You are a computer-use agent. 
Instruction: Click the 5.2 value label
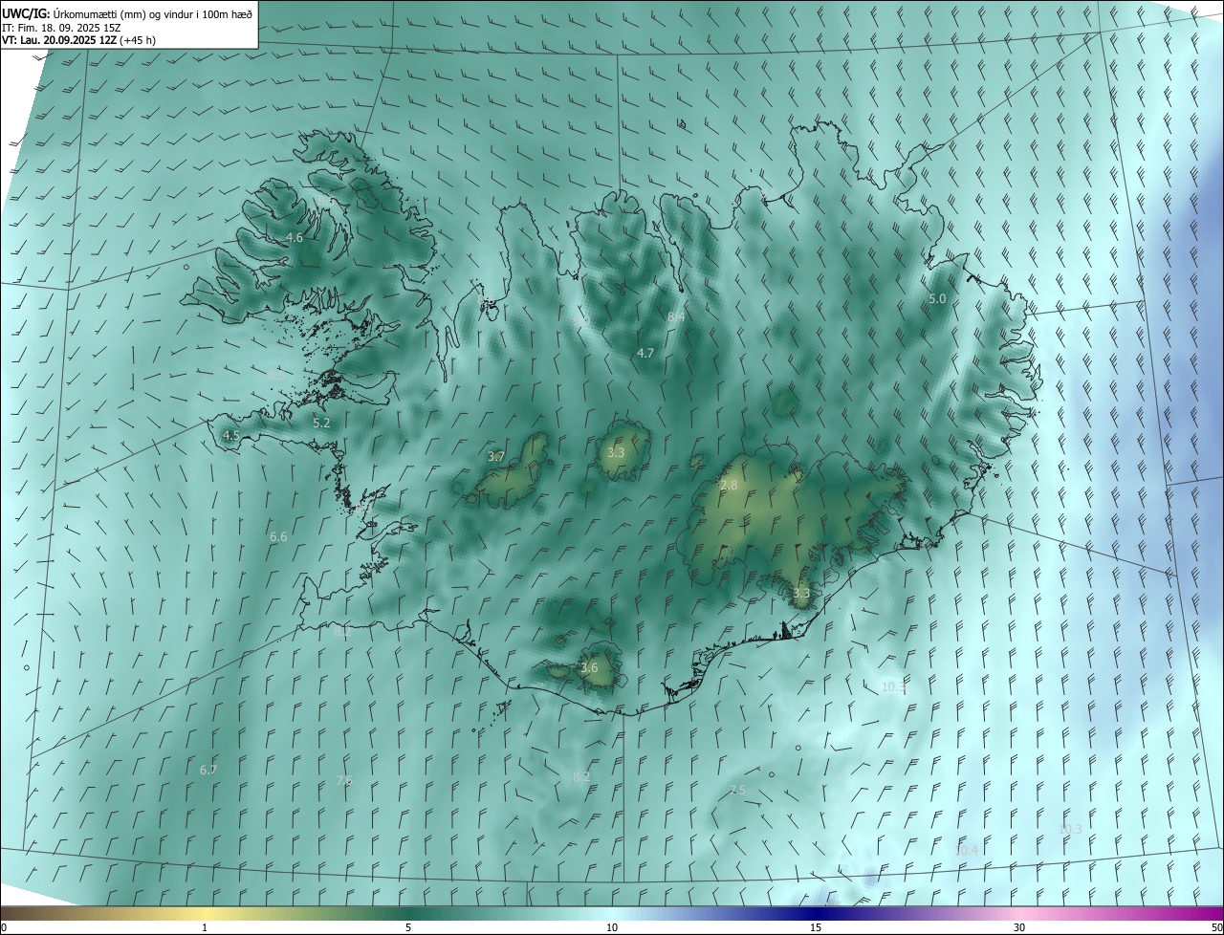(x=321, y=423)
